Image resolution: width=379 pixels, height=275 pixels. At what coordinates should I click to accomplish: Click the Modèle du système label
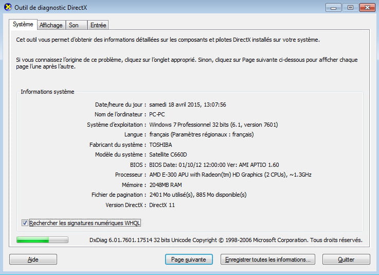120,154
